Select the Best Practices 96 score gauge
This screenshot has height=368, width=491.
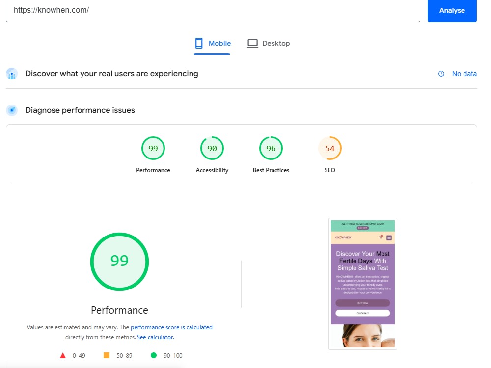[271, 148]
